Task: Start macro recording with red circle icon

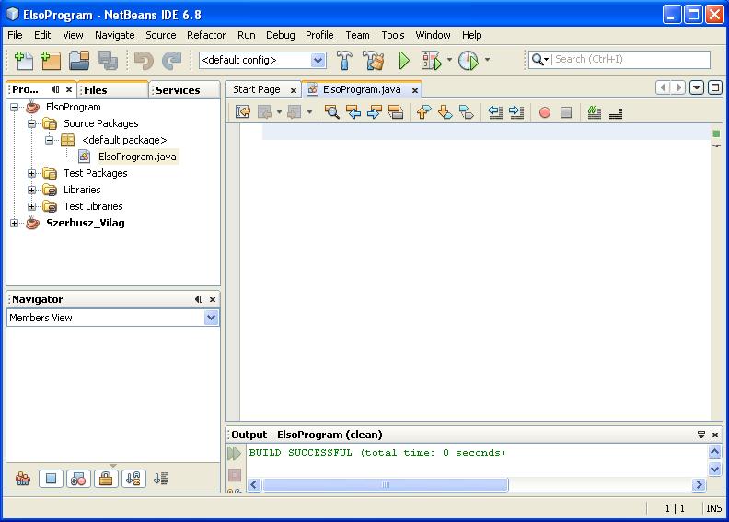Action: (545, 112)
